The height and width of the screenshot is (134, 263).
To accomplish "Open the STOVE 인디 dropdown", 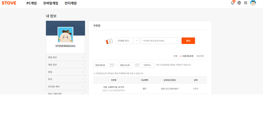I will coord(128,41).
